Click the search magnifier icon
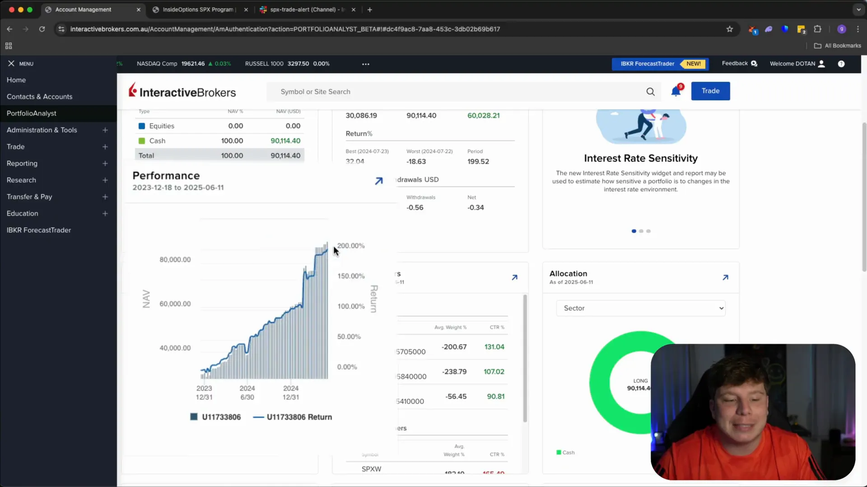 pyautogui.click(x=650, y=92)
